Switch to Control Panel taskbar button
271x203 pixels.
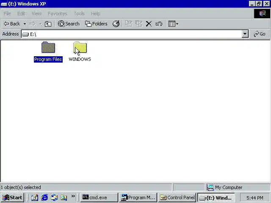(177, 198)
